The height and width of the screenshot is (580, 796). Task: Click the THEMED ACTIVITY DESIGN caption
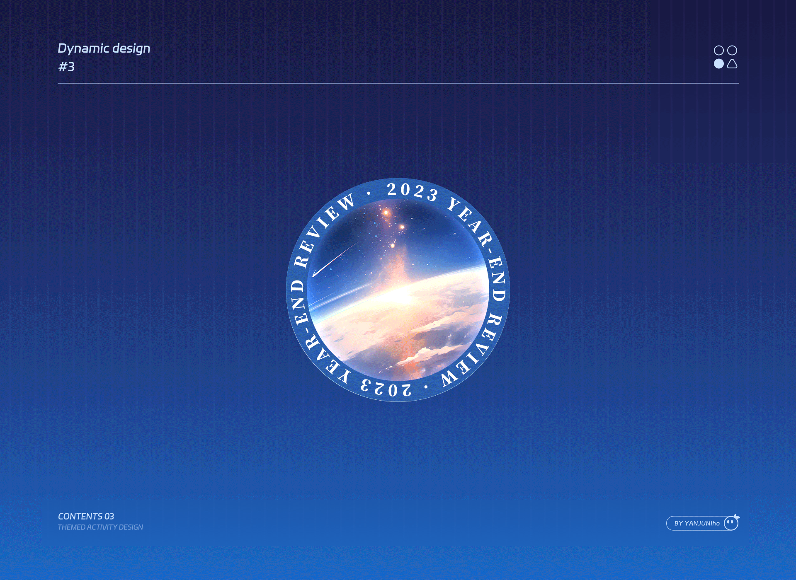tap(100, 527)
